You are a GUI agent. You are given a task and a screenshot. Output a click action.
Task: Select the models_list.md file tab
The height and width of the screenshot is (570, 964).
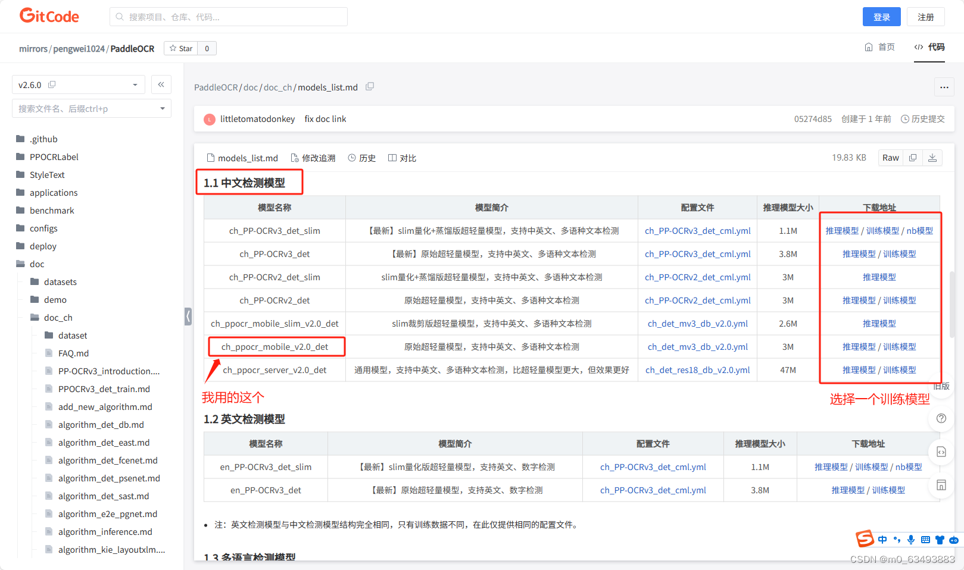(242, 158)
